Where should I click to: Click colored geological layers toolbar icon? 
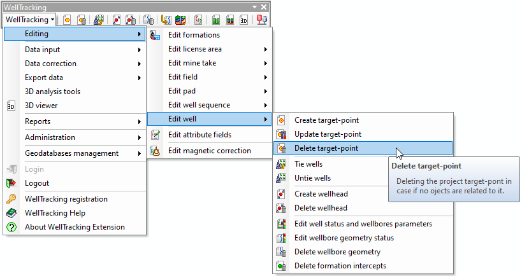coord(180,20)
